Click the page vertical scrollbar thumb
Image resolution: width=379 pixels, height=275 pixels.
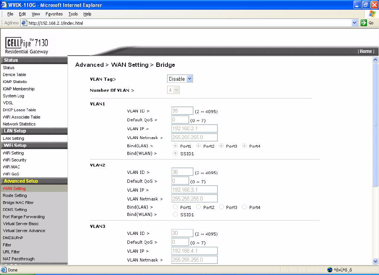375,124
